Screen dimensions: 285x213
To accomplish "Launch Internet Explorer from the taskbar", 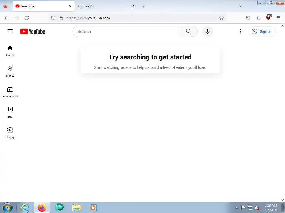I will point(25,207).
